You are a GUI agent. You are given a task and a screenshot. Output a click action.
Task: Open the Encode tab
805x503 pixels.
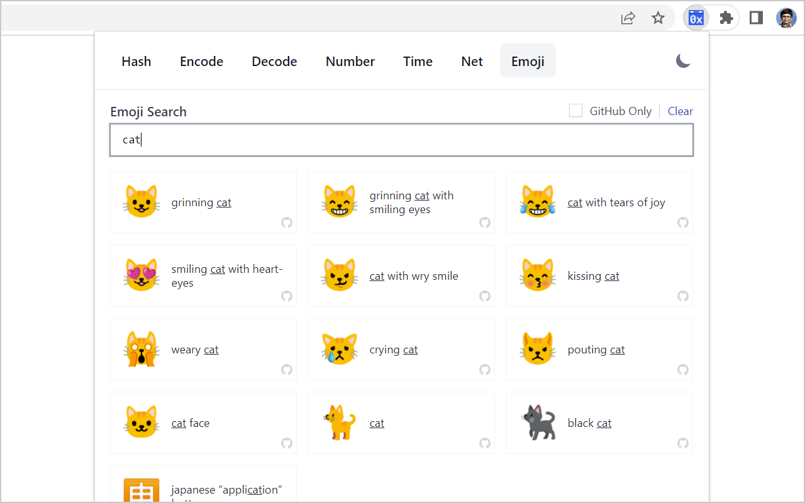[201, 61]
